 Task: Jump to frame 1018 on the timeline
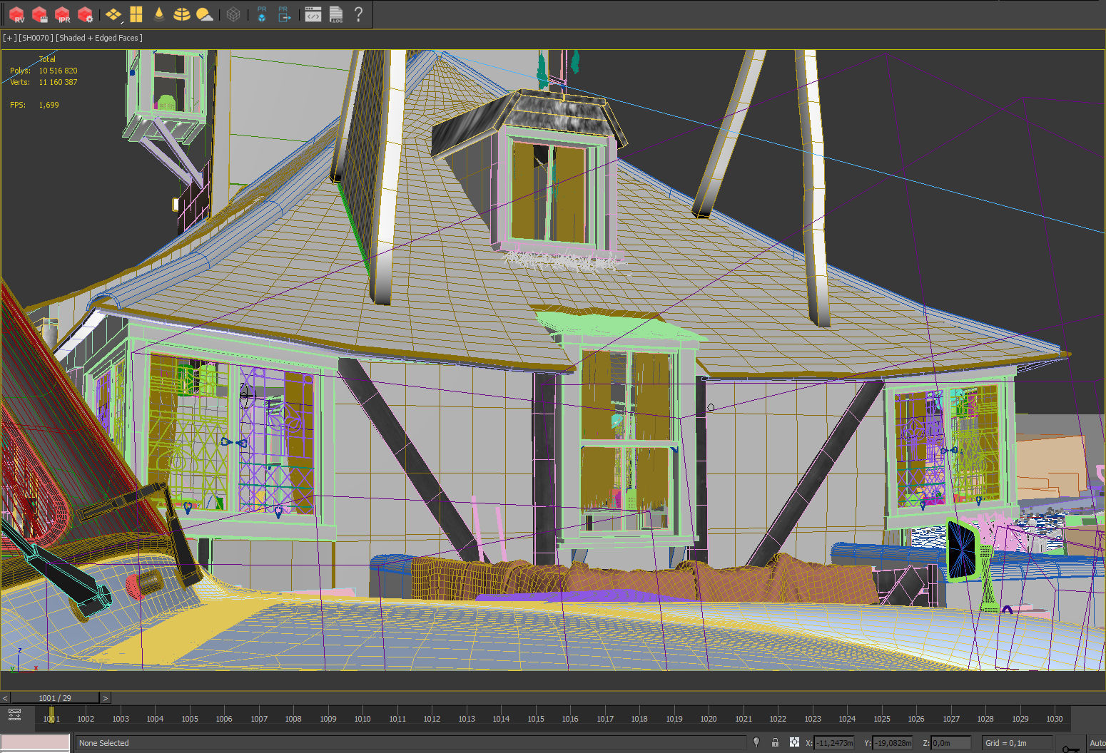[x=639, y=719]
